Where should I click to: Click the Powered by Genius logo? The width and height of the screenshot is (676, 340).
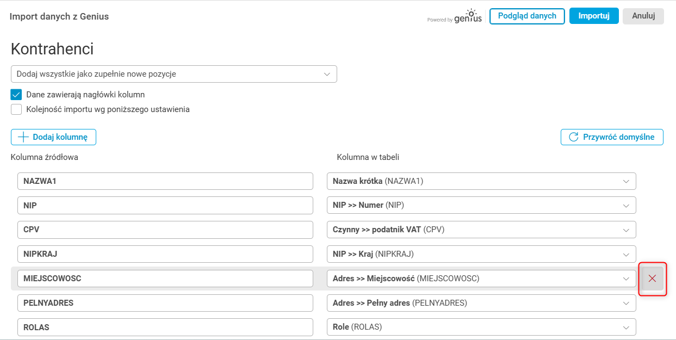point(454,16)
